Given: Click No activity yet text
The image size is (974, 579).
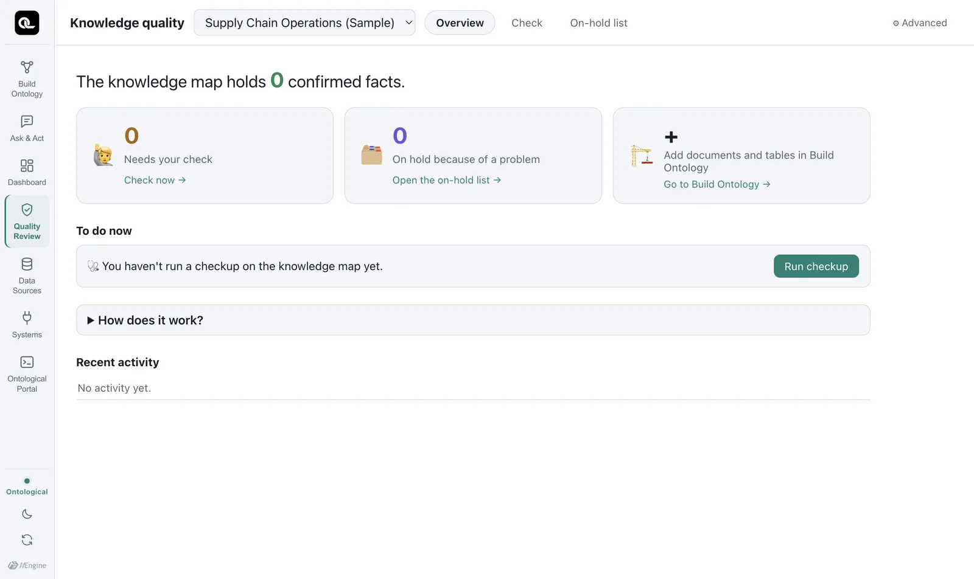Looking at the screenshot, I should click(114, 388).
